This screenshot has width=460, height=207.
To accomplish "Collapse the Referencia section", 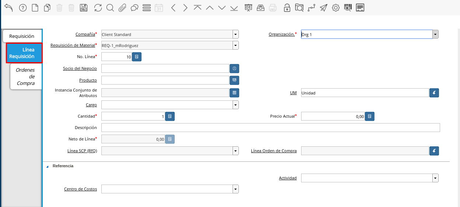I will point(48,166).
